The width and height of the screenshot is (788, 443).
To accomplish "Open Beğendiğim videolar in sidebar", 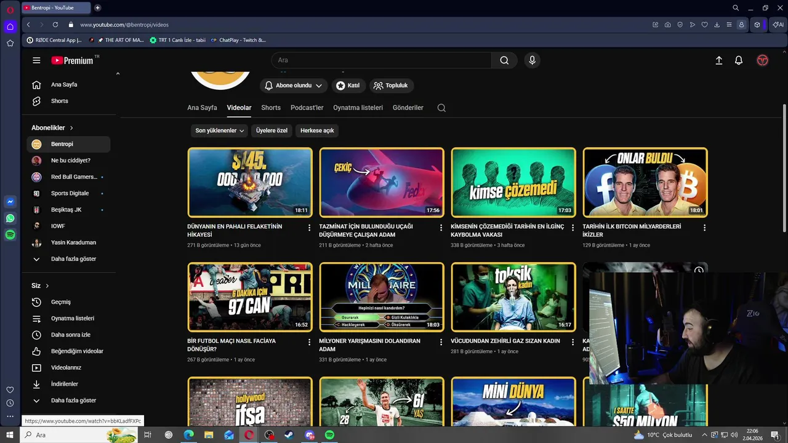I will 68,351.
